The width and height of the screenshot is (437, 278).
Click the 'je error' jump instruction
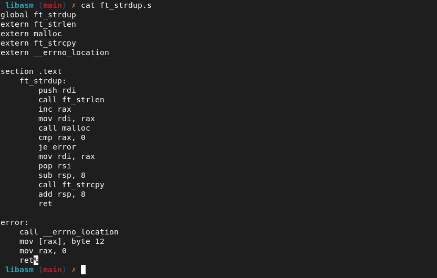click(x=57, y=147)
